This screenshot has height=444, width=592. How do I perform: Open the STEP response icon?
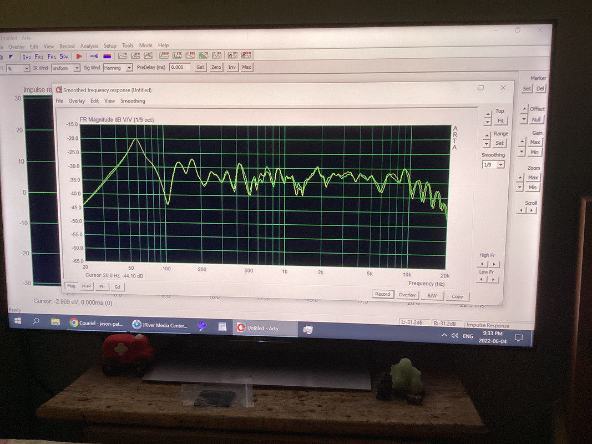tap(164, 55)
